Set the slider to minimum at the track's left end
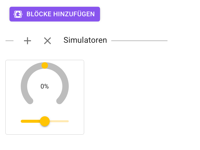Screen dimensions: 200x150 (x=21, y=121)
